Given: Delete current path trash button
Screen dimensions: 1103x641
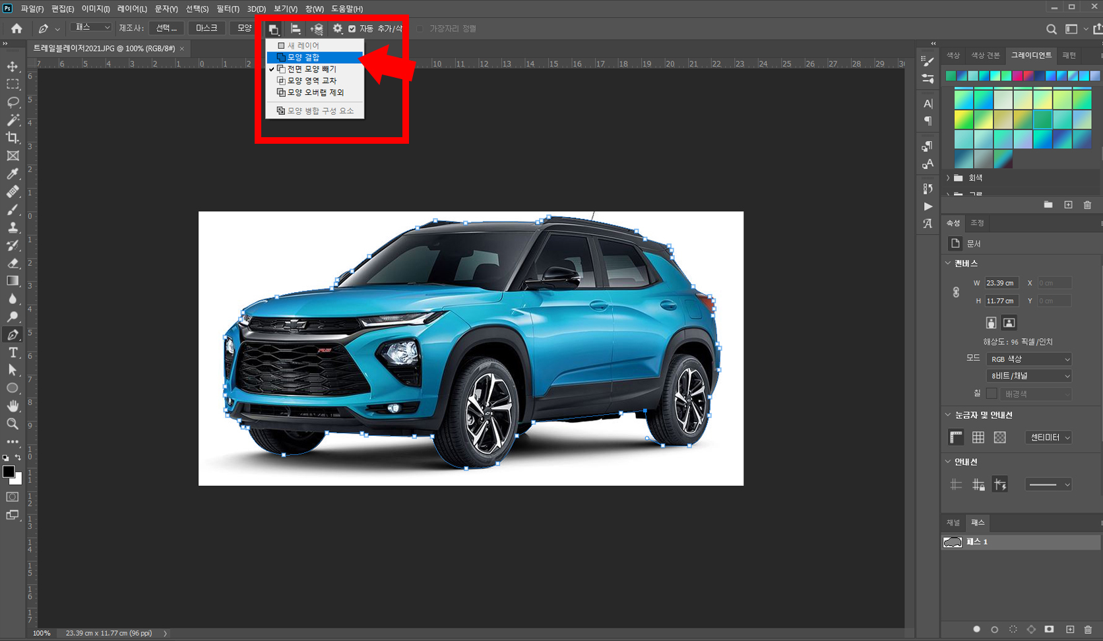Looking at the screenshot, I should [1088, 629].
